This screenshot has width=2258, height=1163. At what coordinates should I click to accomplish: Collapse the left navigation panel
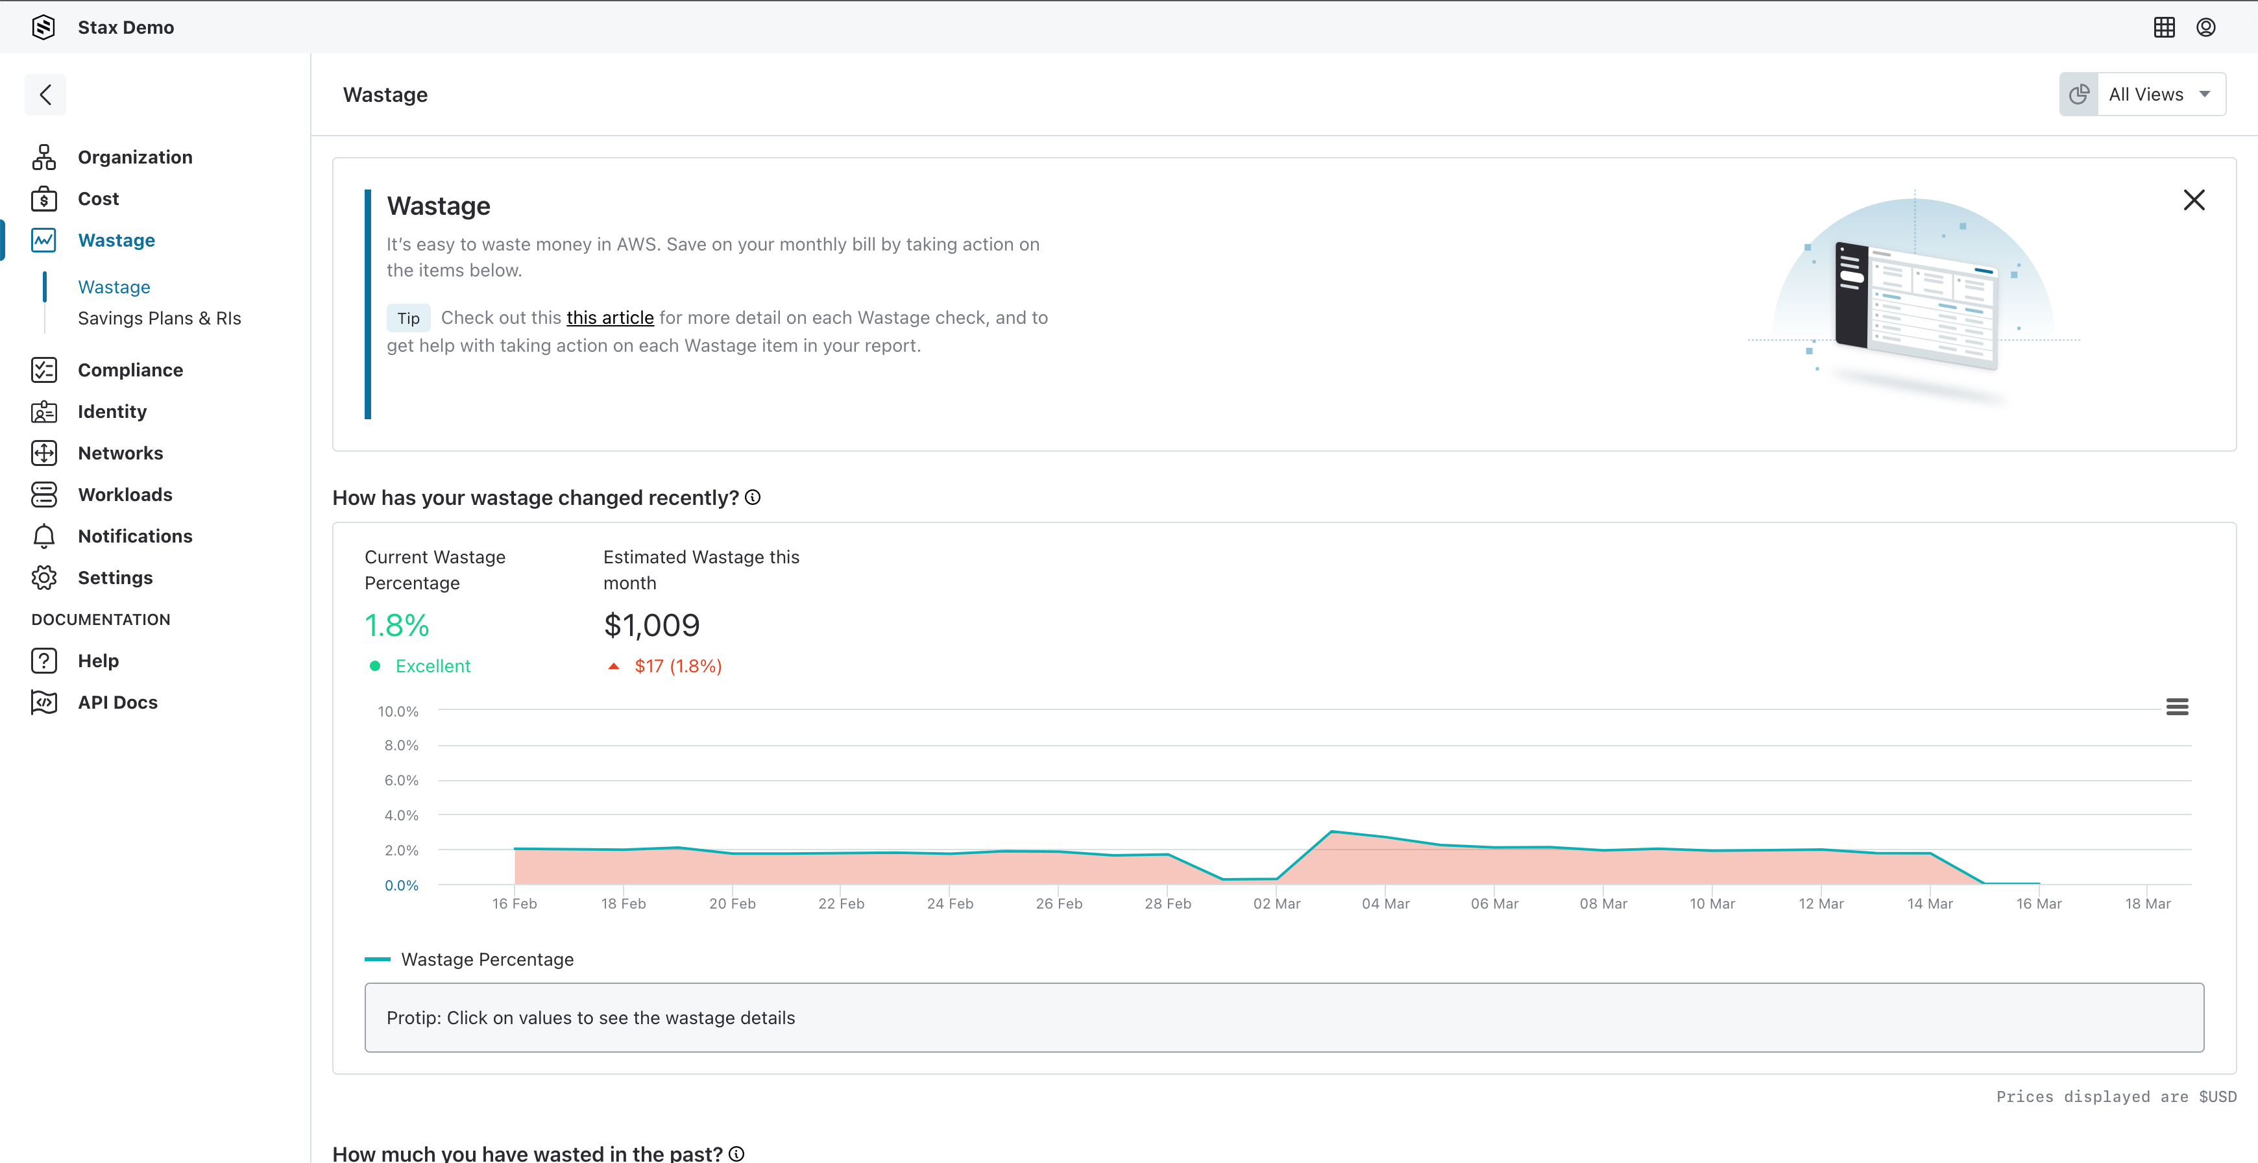coord(46,93)
